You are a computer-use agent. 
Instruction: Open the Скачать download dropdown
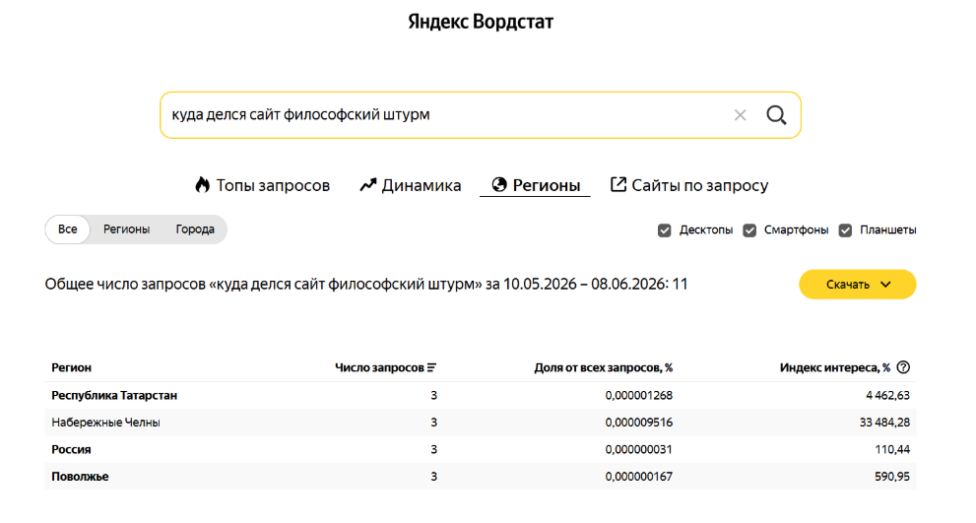pos(857,285)
